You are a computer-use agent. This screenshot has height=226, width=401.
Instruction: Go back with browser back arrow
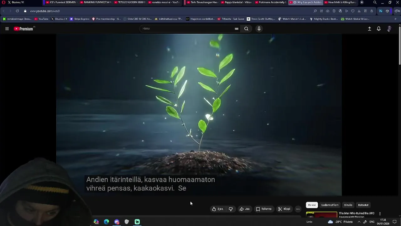point(4,11)
